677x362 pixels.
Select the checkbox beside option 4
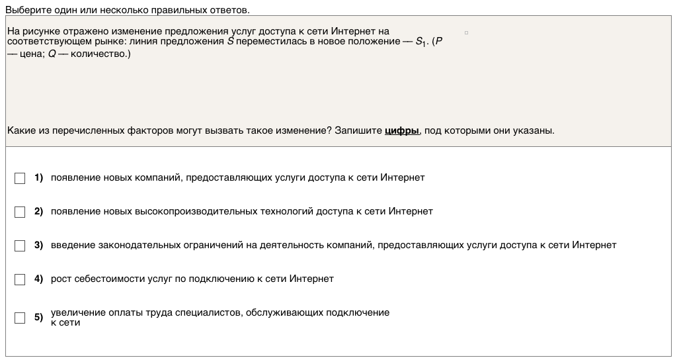[x=20, y=279]
